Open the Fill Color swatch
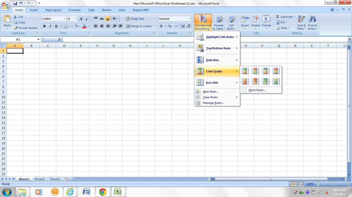 (76, 26)
